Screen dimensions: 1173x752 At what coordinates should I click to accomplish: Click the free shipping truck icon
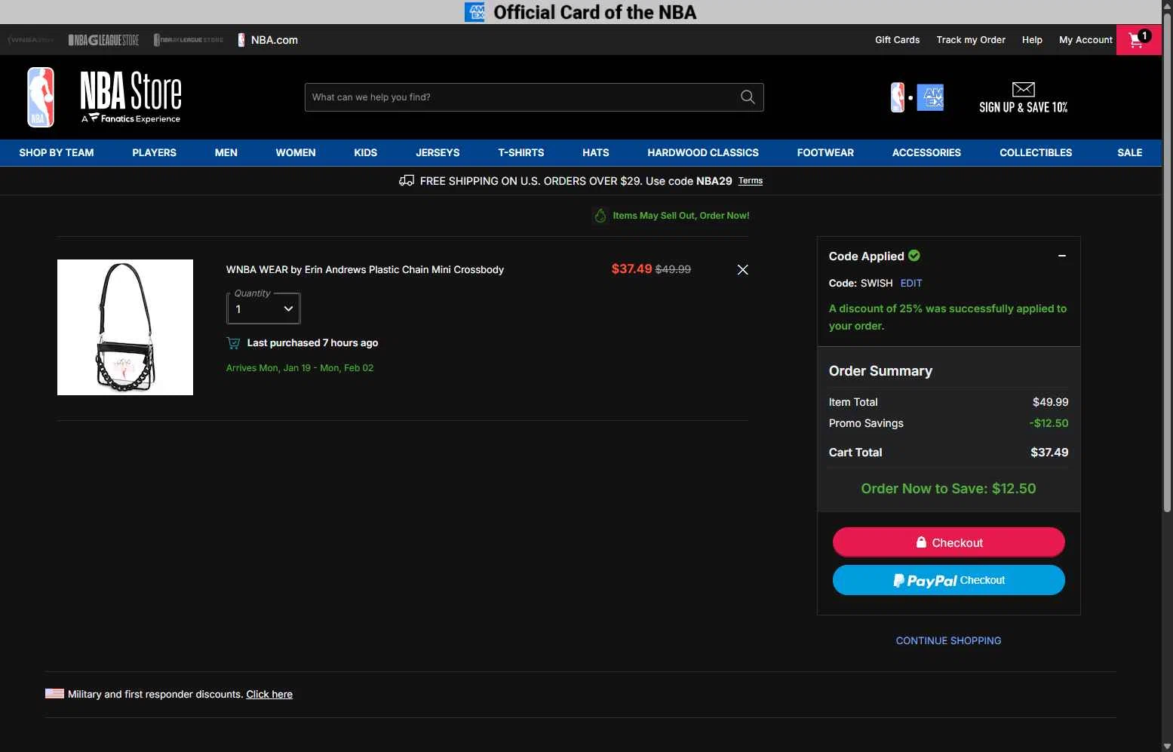coord(407,180)
